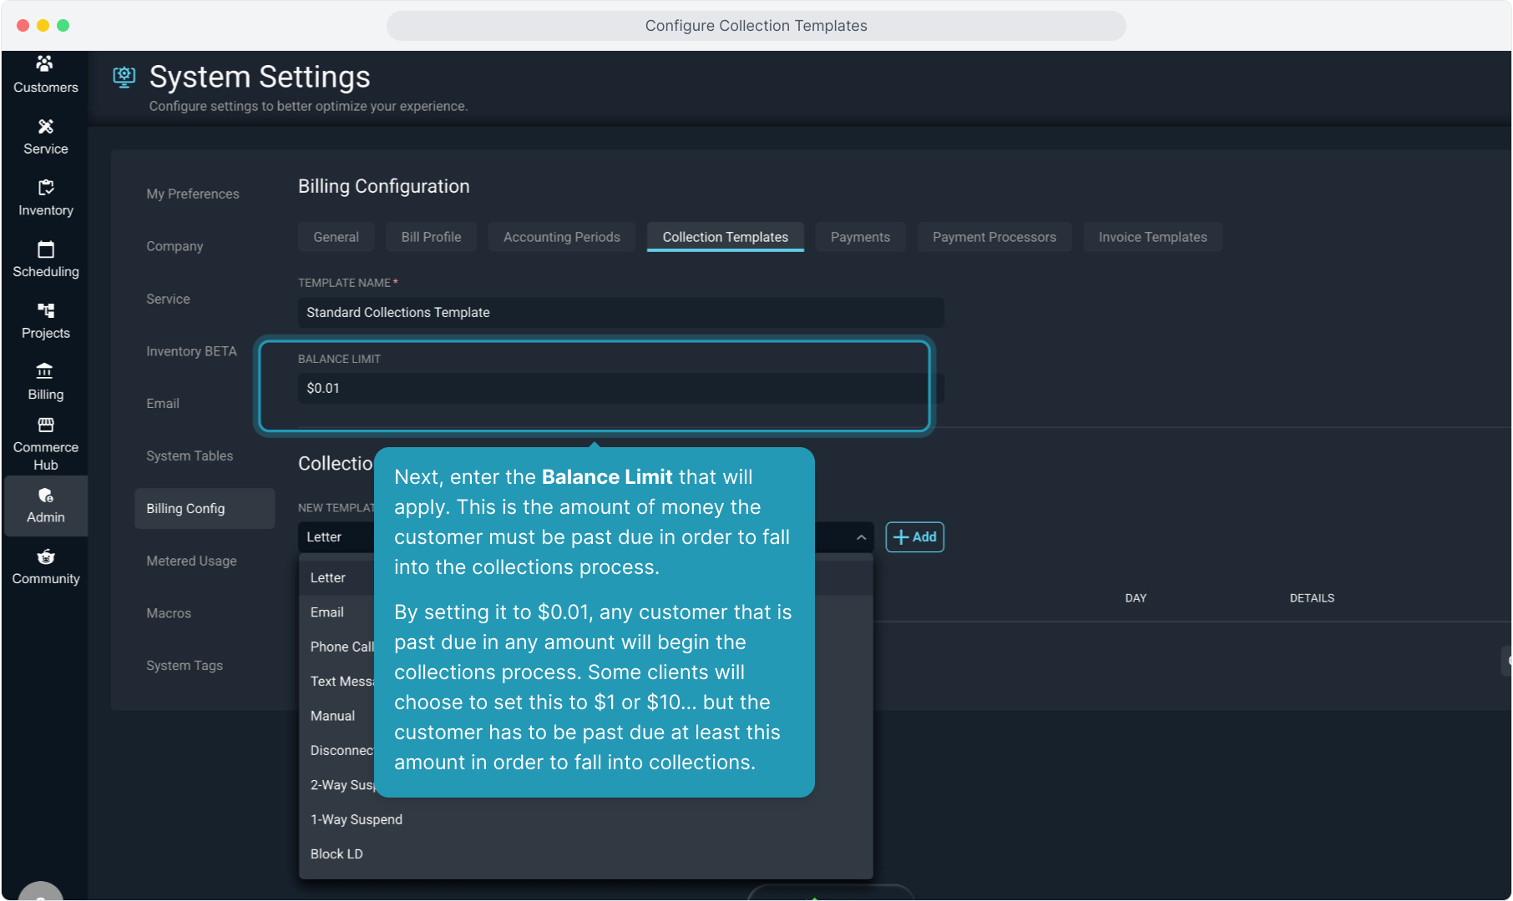Click the Service wrench icon in sidebar
Screen dimensions: 1513x901
pos(45,127)
